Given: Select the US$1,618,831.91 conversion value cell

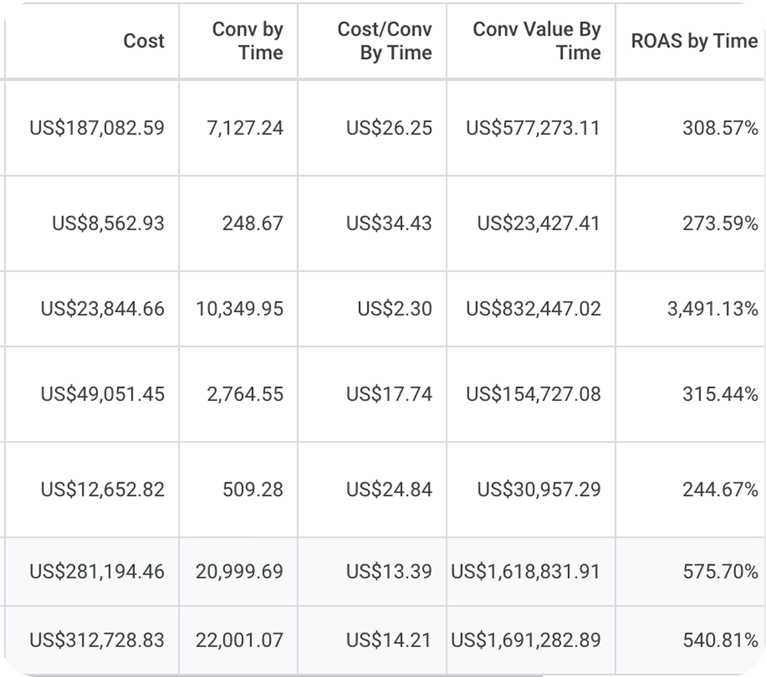Looking at the screenshot, I should (525, 571).
